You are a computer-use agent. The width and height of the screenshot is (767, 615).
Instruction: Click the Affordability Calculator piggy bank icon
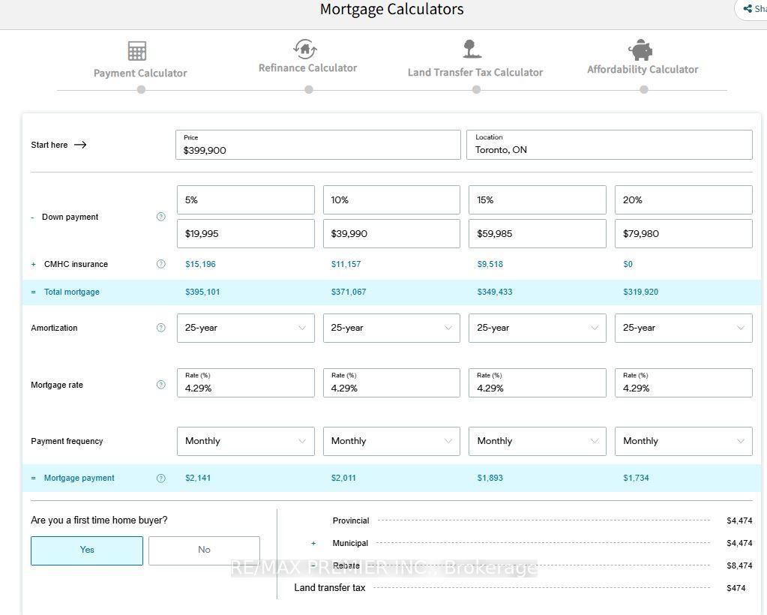click(x=641, y=50)
